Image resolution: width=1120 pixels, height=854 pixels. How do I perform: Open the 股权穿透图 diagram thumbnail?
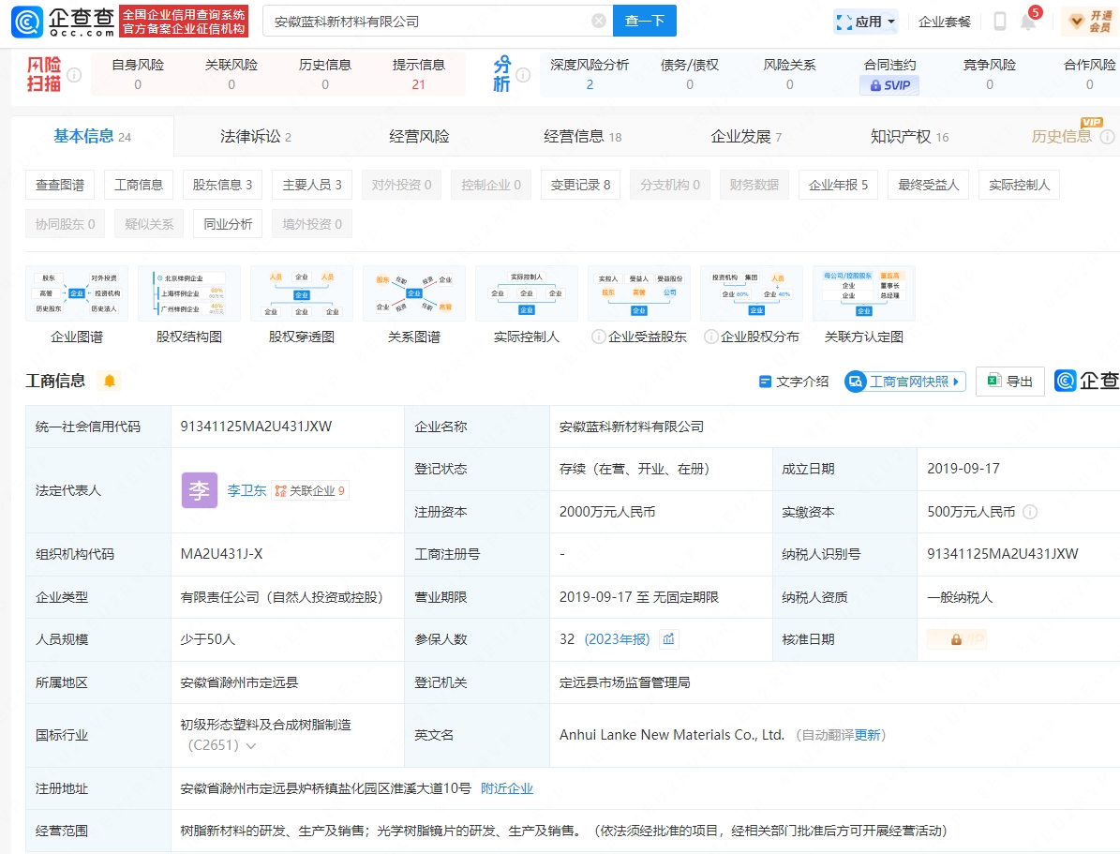click(x=302, y=293)
